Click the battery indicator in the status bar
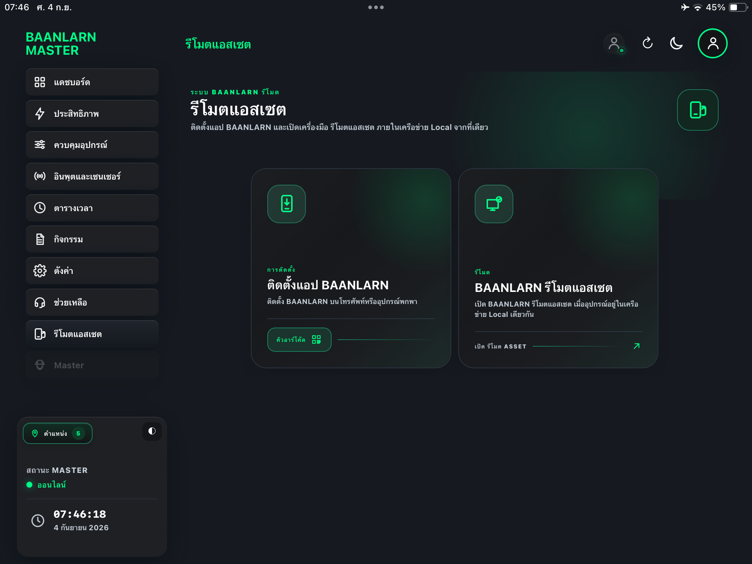Screen dimensions: 752x564 (x=738, y=7)
